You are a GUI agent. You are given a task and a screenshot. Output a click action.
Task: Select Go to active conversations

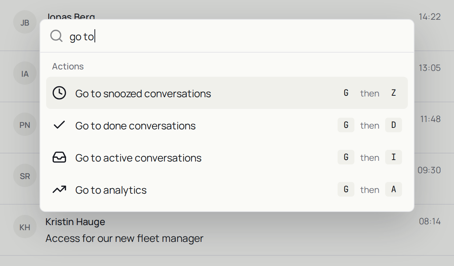coord(227,157)
